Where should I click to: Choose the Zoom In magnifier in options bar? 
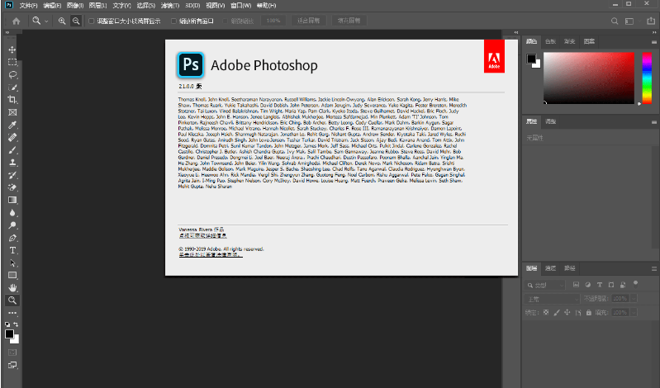(62, 21)
